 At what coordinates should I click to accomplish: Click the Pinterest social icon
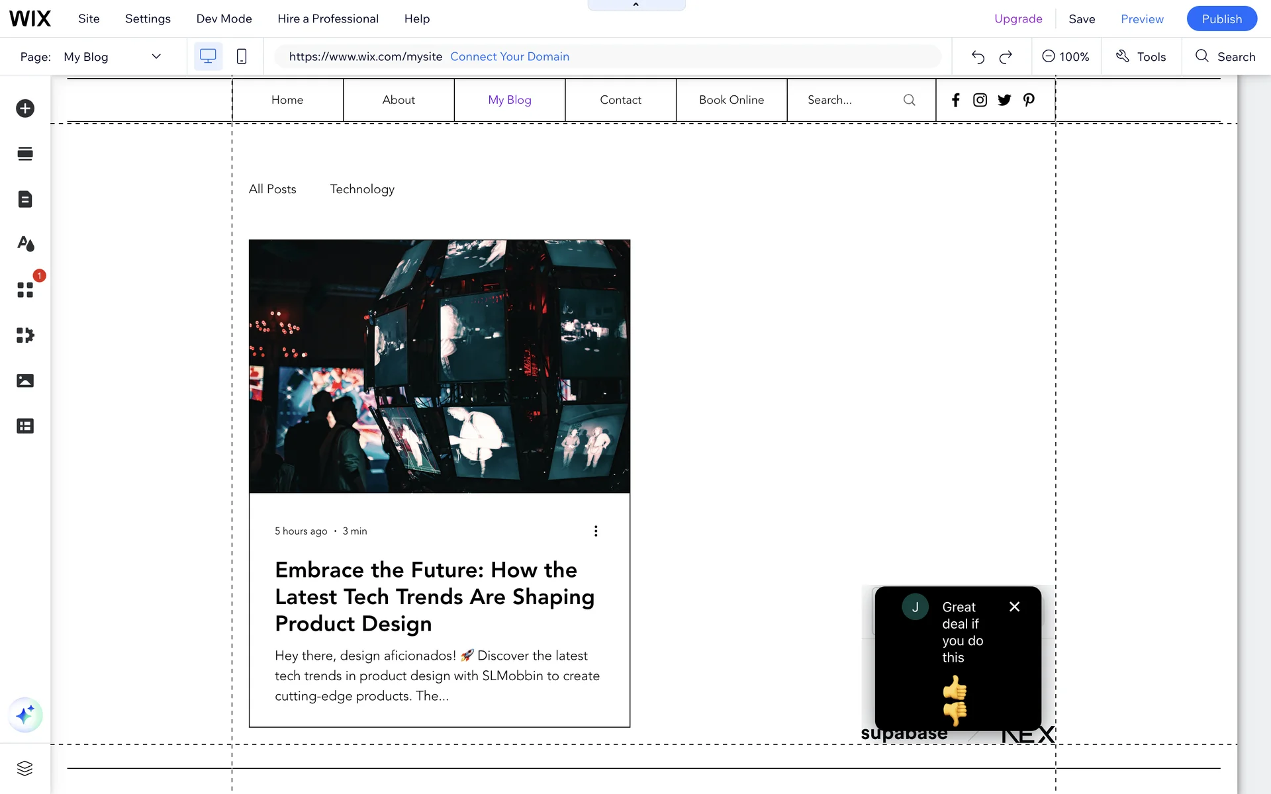click(1029, 100)
